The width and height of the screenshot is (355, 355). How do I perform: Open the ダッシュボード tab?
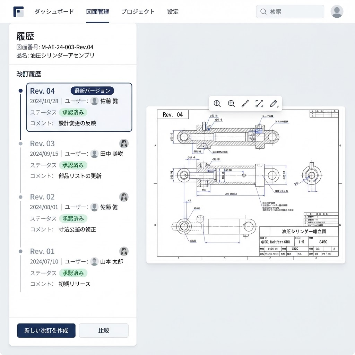[x=54, y=11]
